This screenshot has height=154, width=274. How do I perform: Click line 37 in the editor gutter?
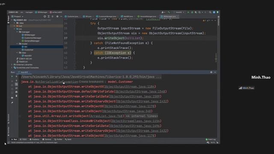(x=66, y=38)
